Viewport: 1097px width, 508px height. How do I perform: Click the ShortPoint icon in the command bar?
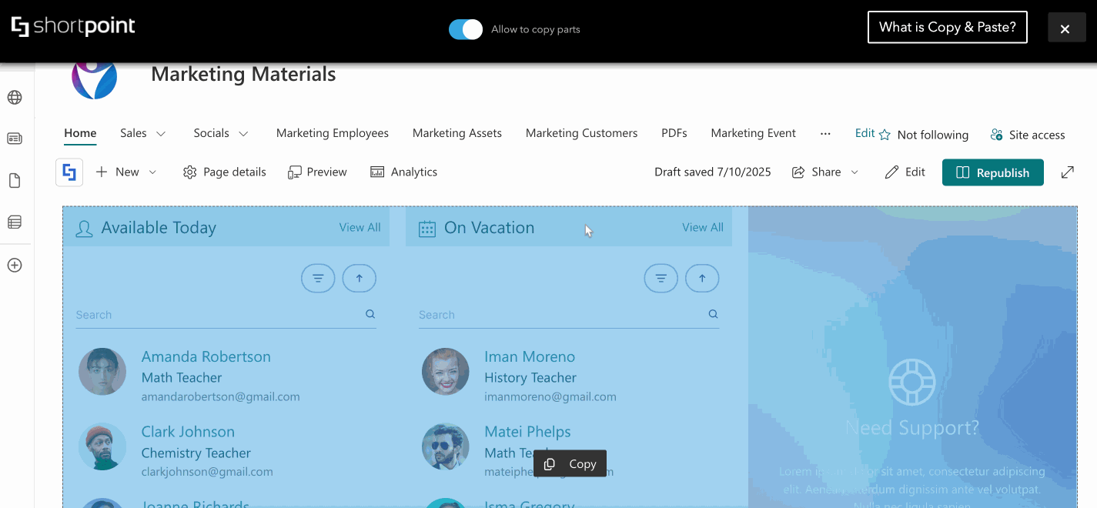69,172
